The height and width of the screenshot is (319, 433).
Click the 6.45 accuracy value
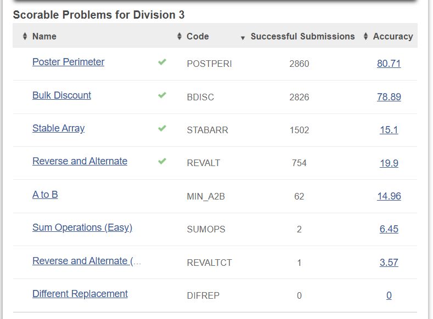tap(389, 229)
